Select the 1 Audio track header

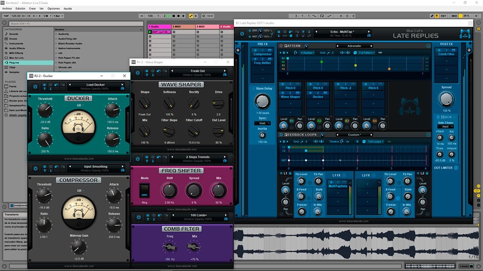click(159, 26)
